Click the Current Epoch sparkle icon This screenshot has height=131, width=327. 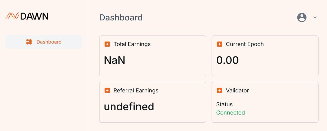click(219, 44)
